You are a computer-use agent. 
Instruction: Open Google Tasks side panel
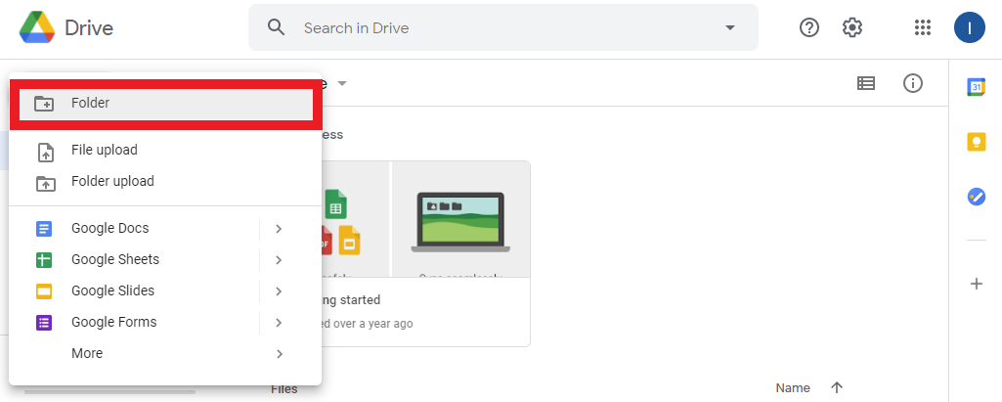coord(976,197)
